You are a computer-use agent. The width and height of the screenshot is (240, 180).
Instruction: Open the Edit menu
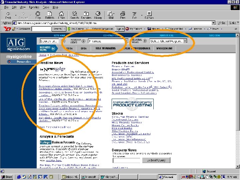point(14,7)
